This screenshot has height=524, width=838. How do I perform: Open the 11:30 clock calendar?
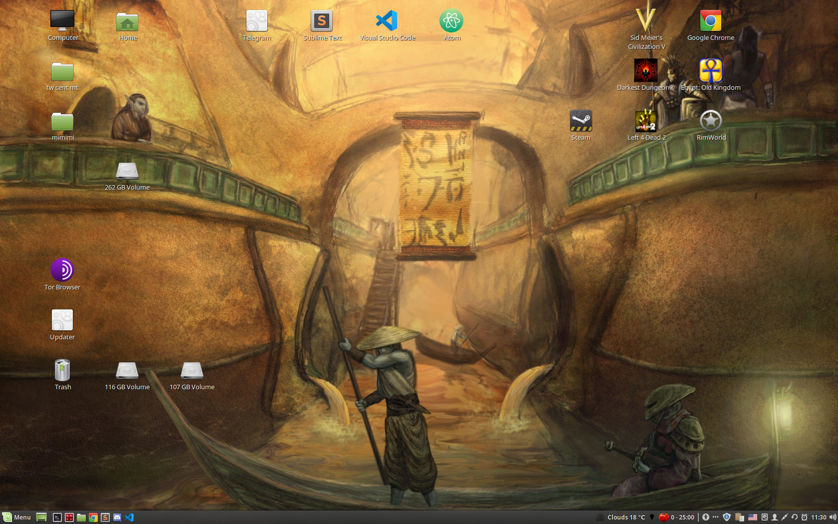(x=819, y=518)
